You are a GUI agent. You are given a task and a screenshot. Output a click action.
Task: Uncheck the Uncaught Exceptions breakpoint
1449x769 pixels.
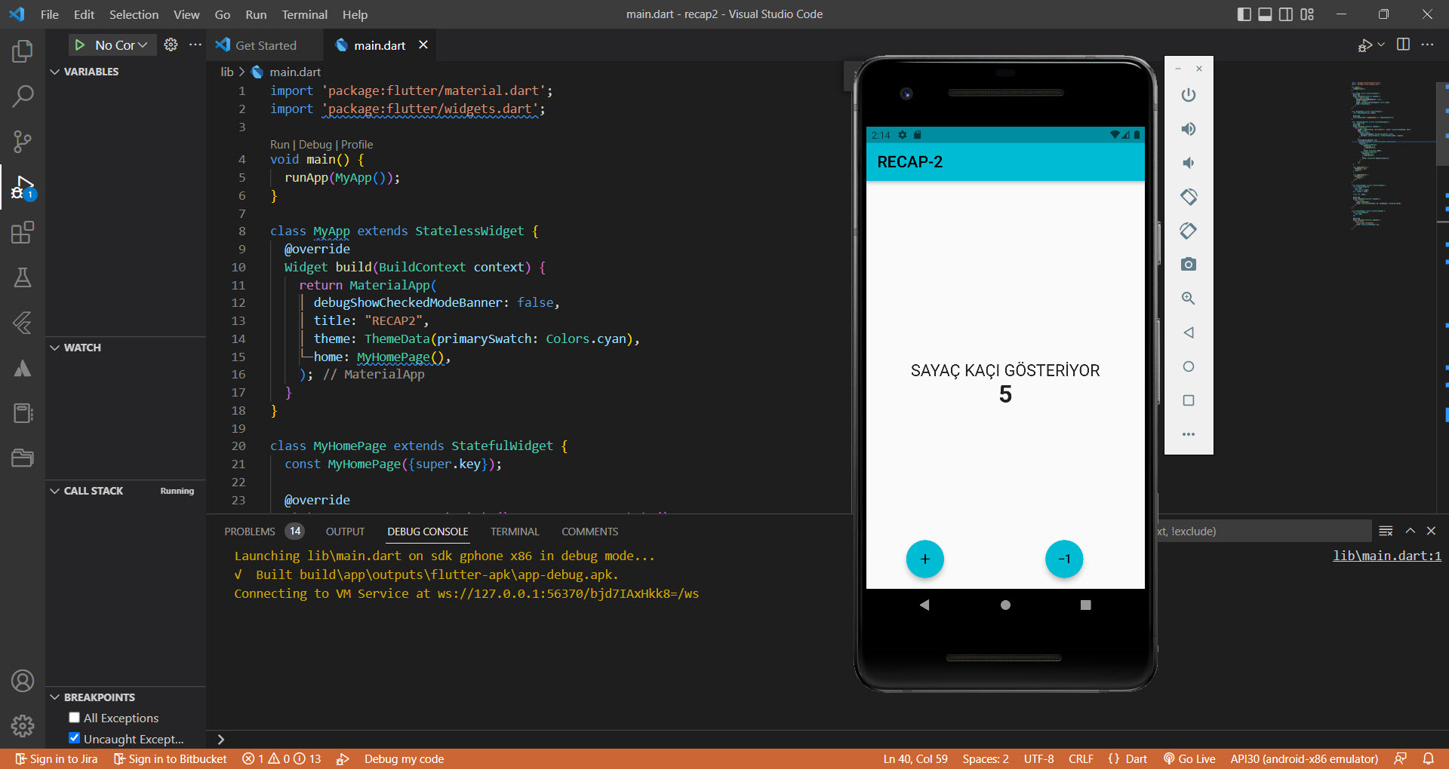pos(74,739)
